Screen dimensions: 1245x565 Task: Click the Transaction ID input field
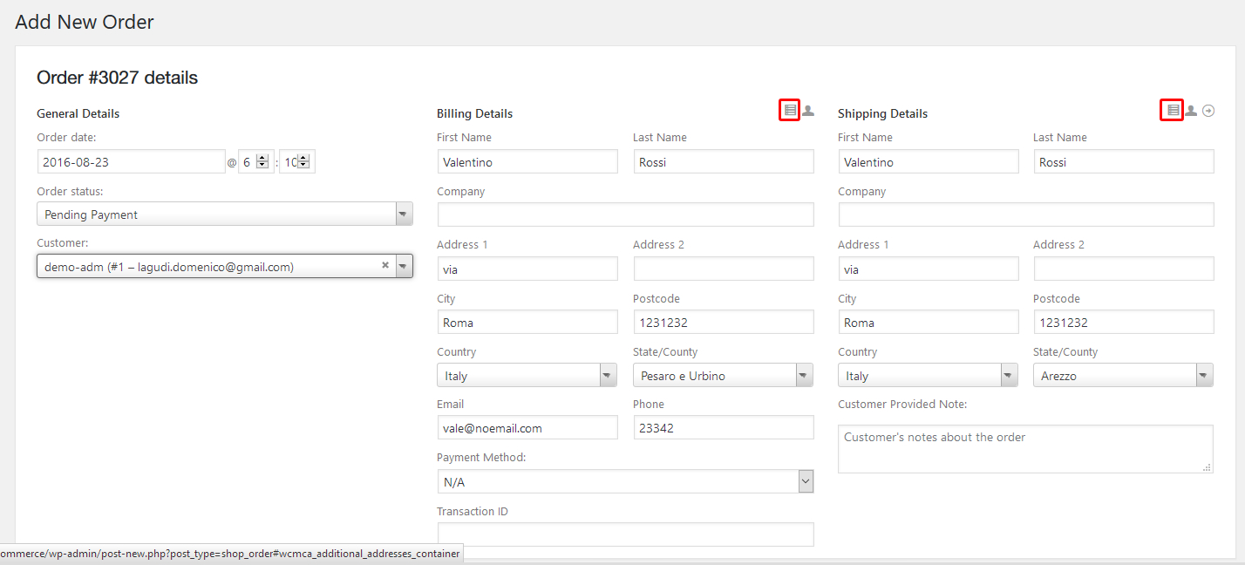point(625,534)
